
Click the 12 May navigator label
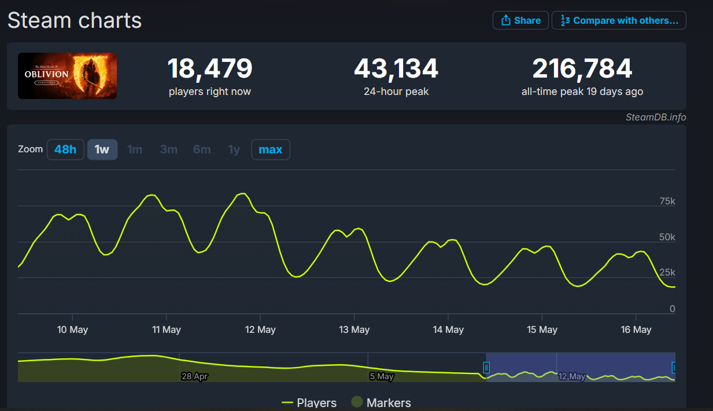(572, 376)
